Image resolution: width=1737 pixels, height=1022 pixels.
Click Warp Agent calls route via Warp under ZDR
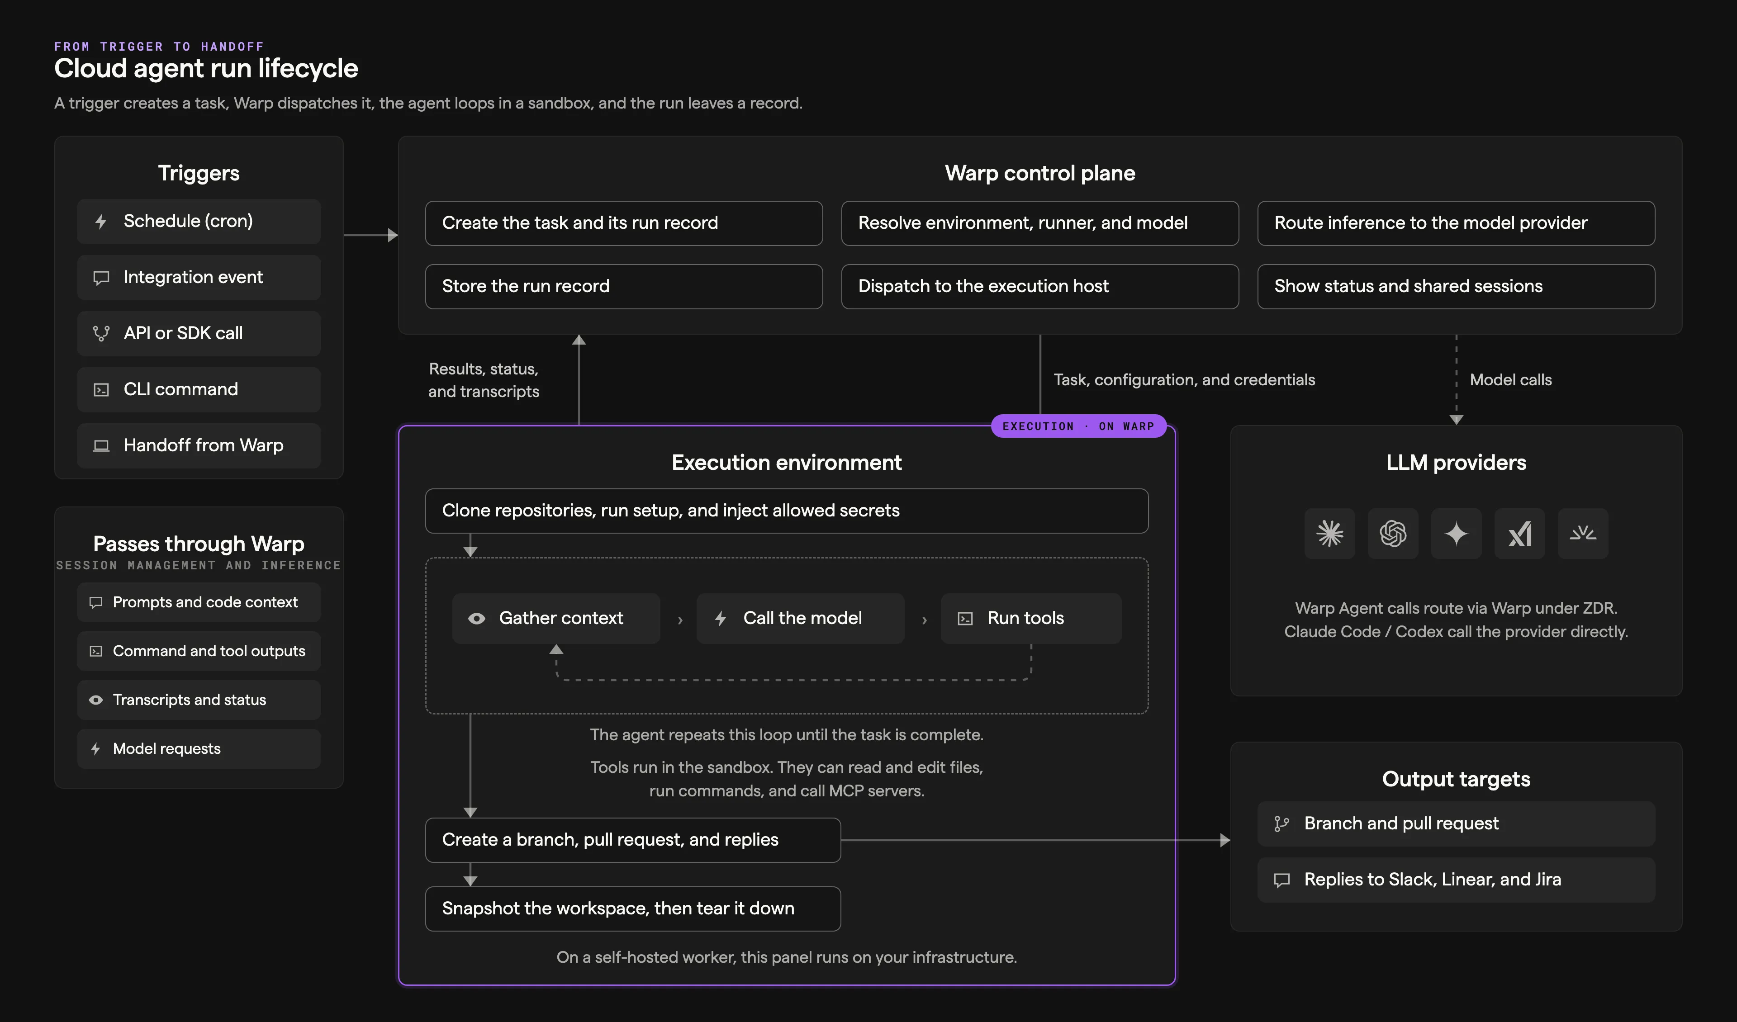(1457, 609)
